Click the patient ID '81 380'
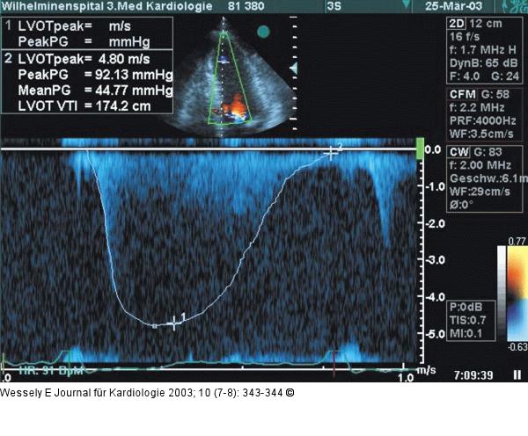Image resolution: width=528 pixels, height=436 pixels. (x=246, y=6)
